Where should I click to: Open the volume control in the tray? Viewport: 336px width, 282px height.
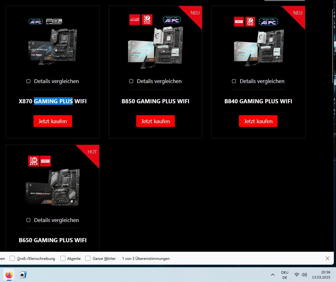coord(304,275)
